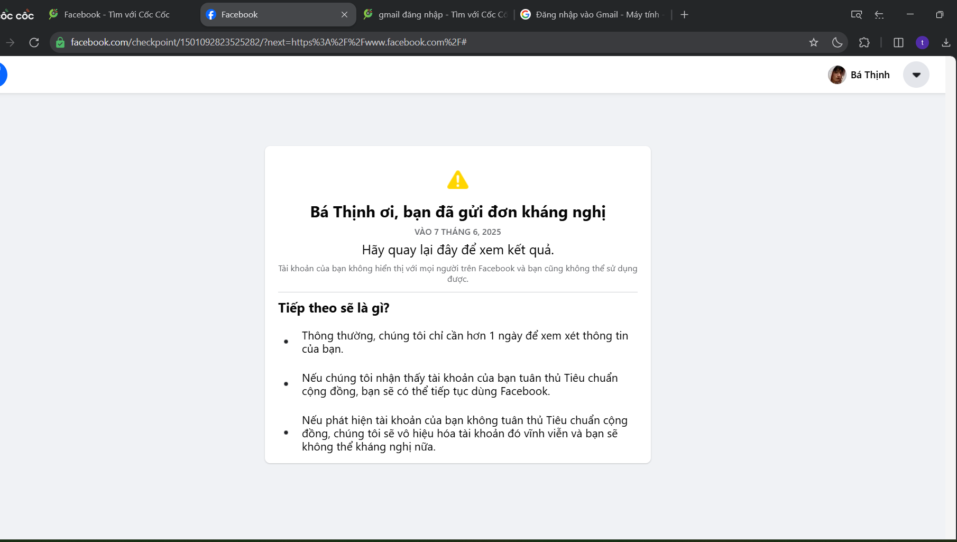Open the browser extensions puzzle icon

point(864,42)
